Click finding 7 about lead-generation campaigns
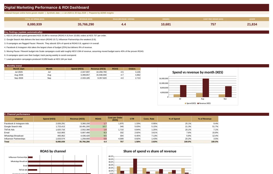This screenshot has width=273, height=174. 38,59
